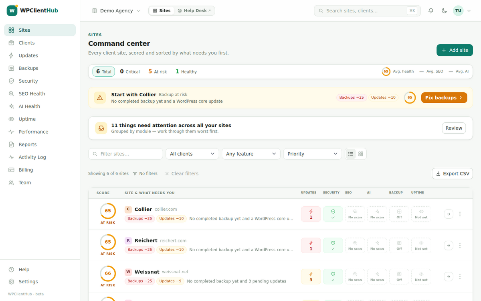Click the Add site button
This screenshot has width=481, height=301.
pyautogui.click(x=455, y=50)
